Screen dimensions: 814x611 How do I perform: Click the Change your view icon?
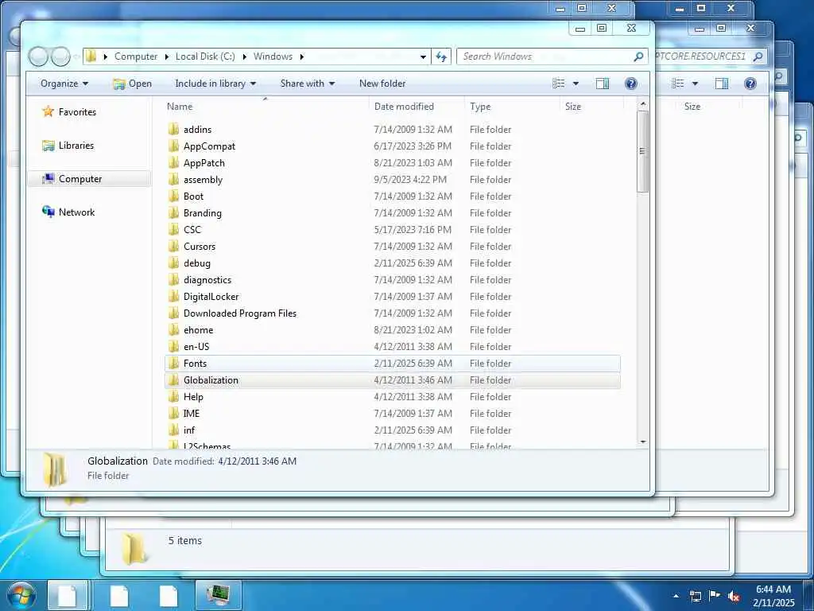(559, 83)
